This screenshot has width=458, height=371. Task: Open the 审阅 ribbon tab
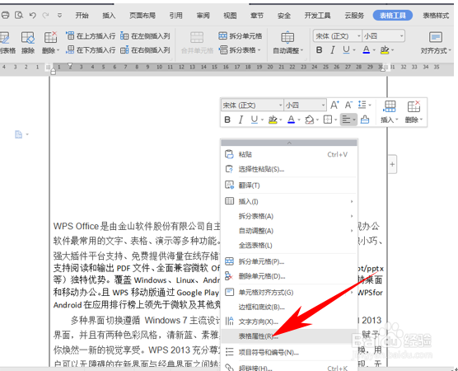click(203, 16)
